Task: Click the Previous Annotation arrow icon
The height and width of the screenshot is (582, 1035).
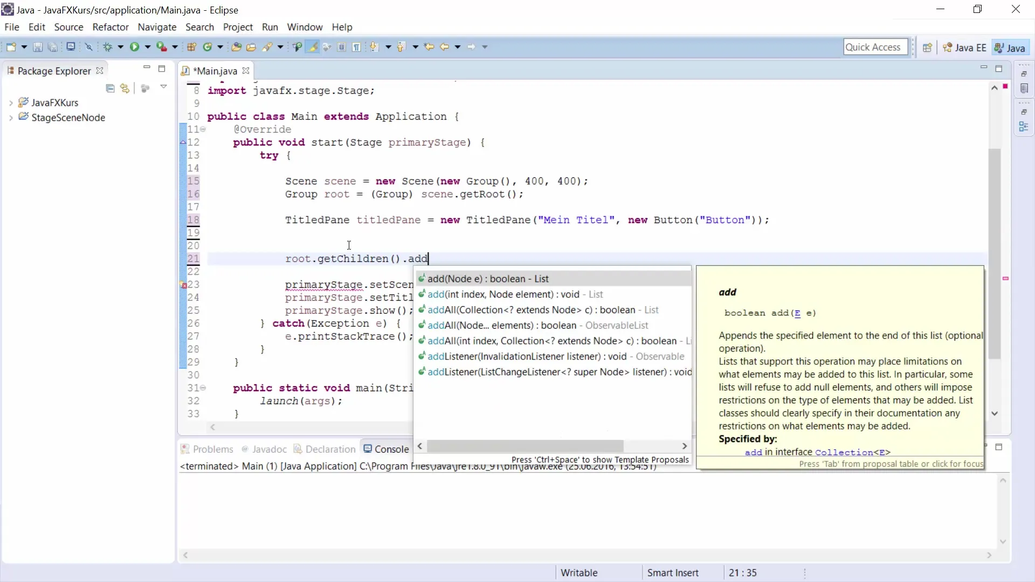Action: click(402, 47)
